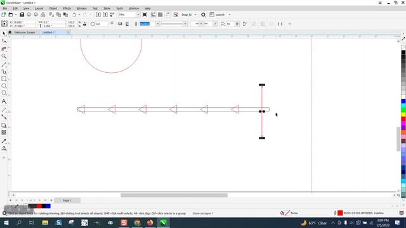406x228 pixels.
Task: Open the Edit menu
Action: (x=15, y=8)
